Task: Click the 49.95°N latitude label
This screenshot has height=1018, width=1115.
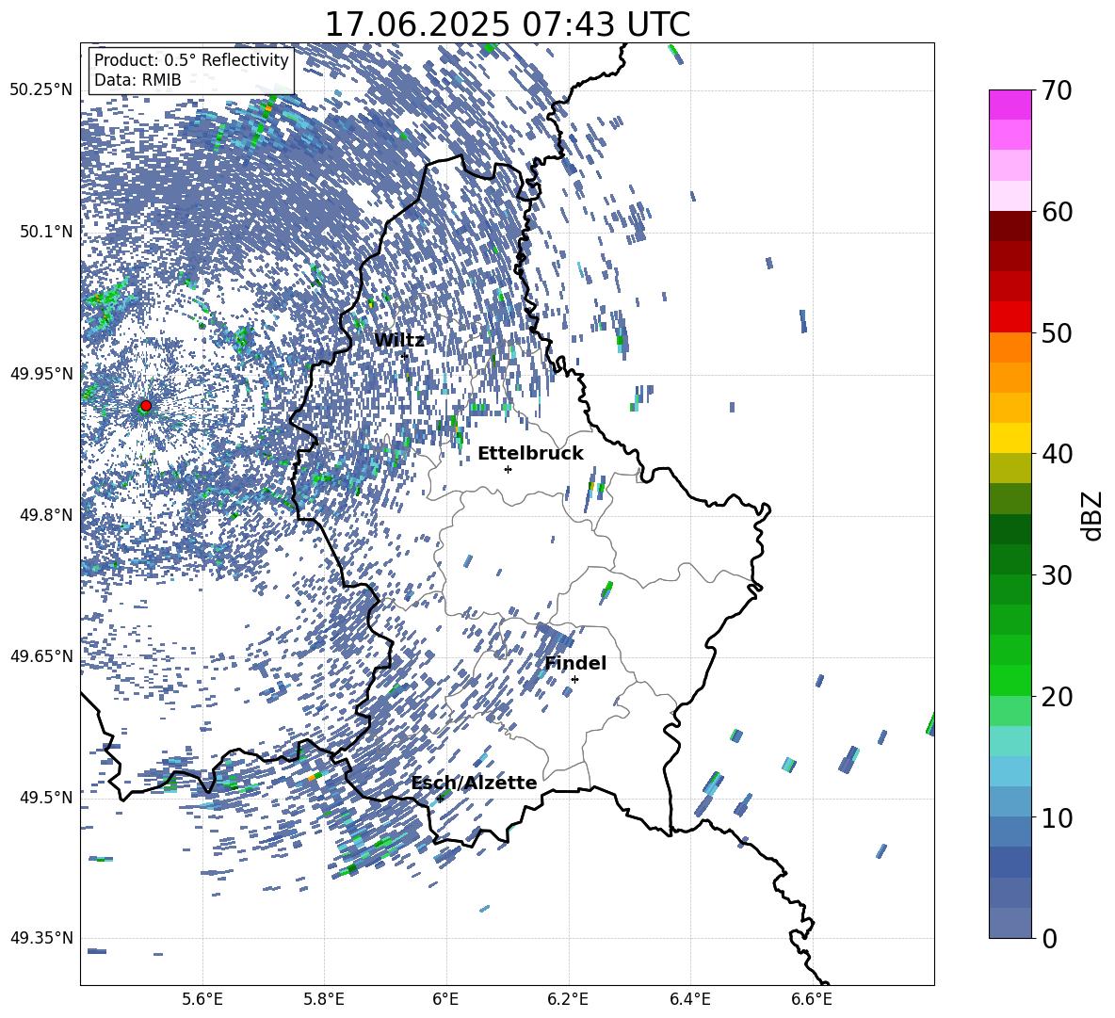Action: (x=41, y=373)
